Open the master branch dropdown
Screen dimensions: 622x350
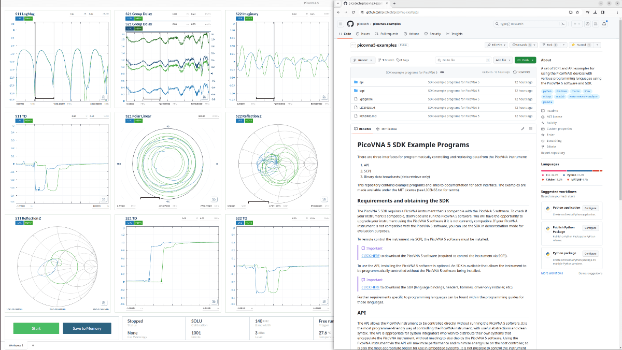click(362, 60)
